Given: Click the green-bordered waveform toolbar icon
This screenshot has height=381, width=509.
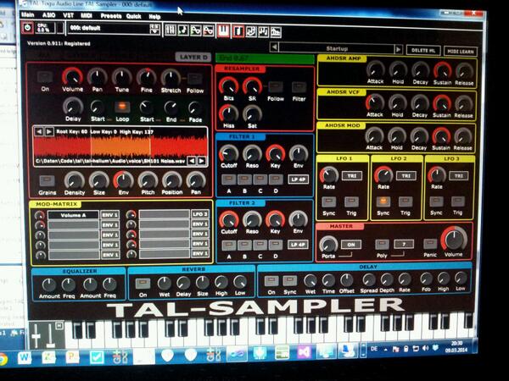Looking at the screenshot, I should click(195, 30).
